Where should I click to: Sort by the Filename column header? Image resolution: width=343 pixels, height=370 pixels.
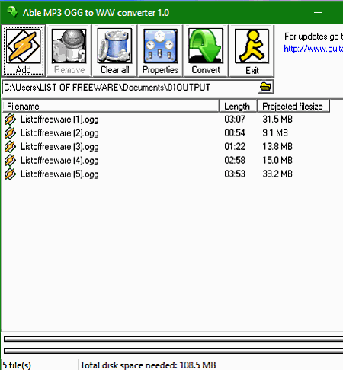[x=111, y=106]
